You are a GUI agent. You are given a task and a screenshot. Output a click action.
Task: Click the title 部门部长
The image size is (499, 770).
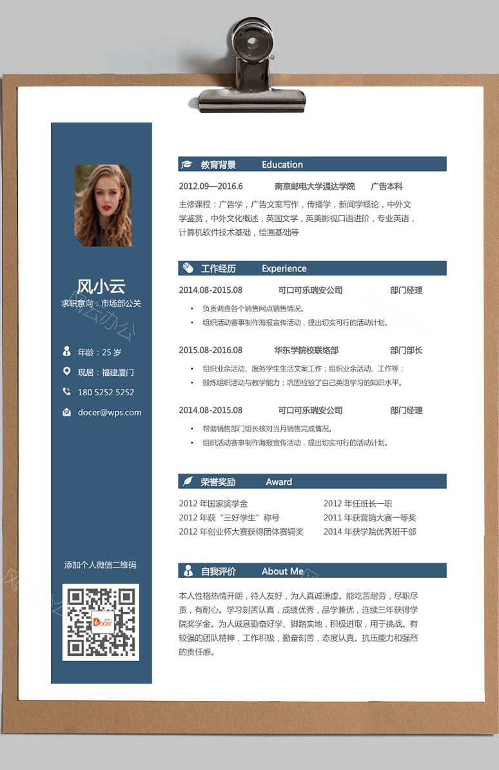pos(406,350)
